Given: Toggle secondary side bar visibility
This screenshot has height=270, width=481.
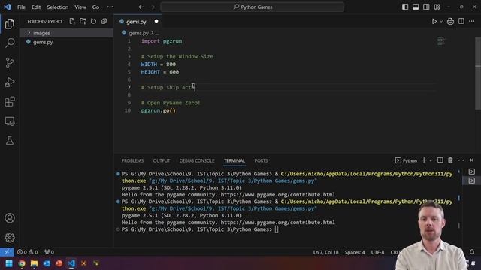Looking at the screenshot, I should point(426,7).
